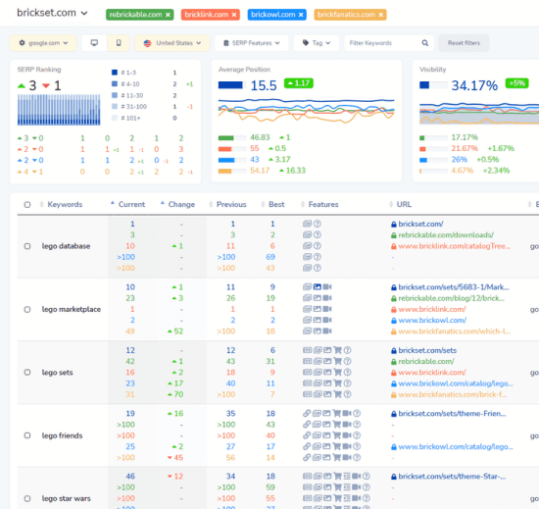
Task: Select lego database keyword checkbox
Action: [x=27, y=246]
